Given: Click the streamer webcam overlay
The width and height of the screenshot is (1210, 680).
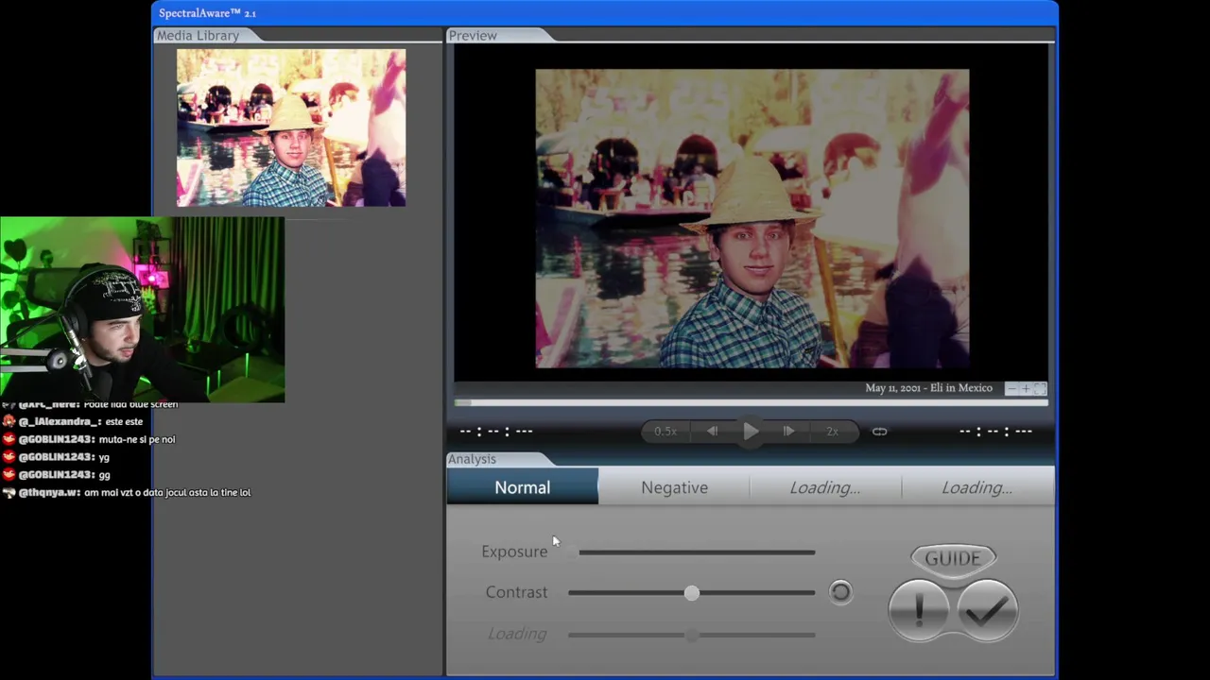Looking at the screenshot, I should coord(142,310).
